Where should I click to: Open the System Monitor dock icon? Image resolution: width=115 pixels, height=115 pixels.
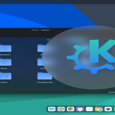pyautogui.click(x=89, y=109)
